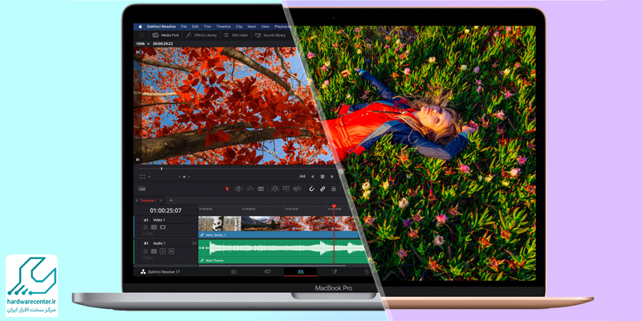Jump to first frame of timeline
This screenshot has width=642, height=321.
tap(303, 177)
